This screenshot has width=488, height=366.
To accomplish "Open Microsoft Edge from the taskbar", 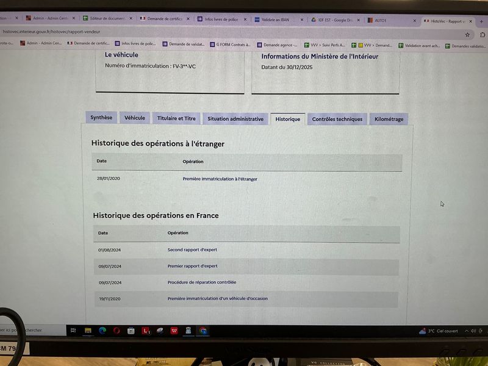I will 102,330.
